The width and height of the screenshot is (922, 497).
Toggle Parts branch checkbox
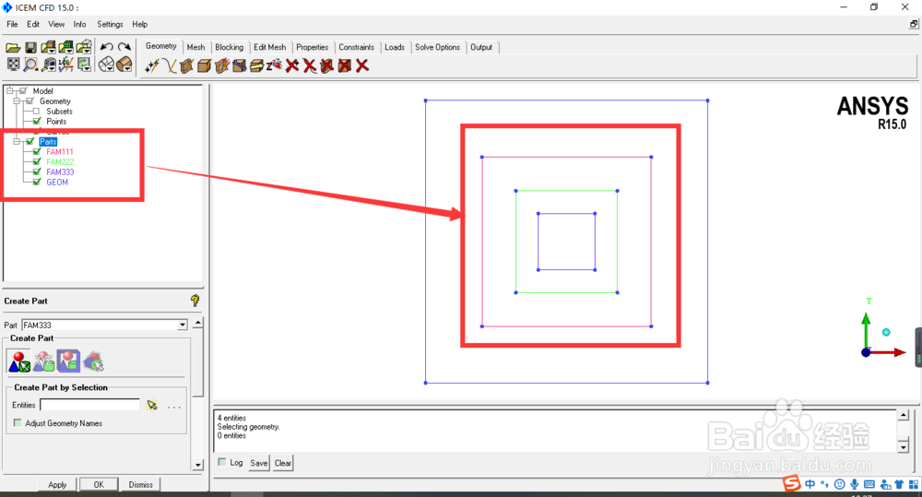30,142
